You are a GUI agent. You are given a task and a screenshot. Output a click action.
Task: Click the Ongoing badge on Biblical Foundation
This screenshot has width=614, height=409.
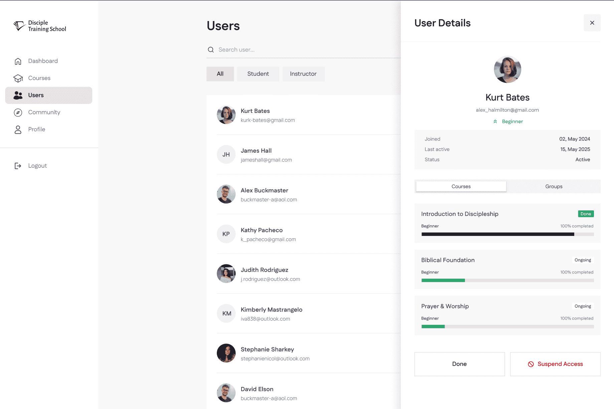(x=583, y=260)
